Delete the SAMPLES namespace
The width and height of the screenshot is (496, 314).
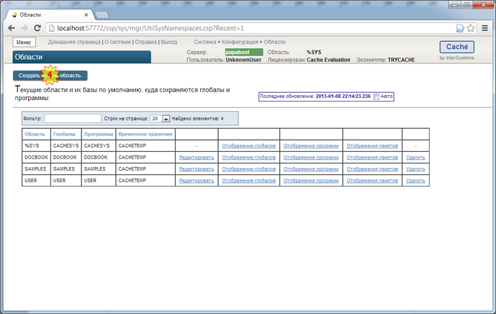415,169
